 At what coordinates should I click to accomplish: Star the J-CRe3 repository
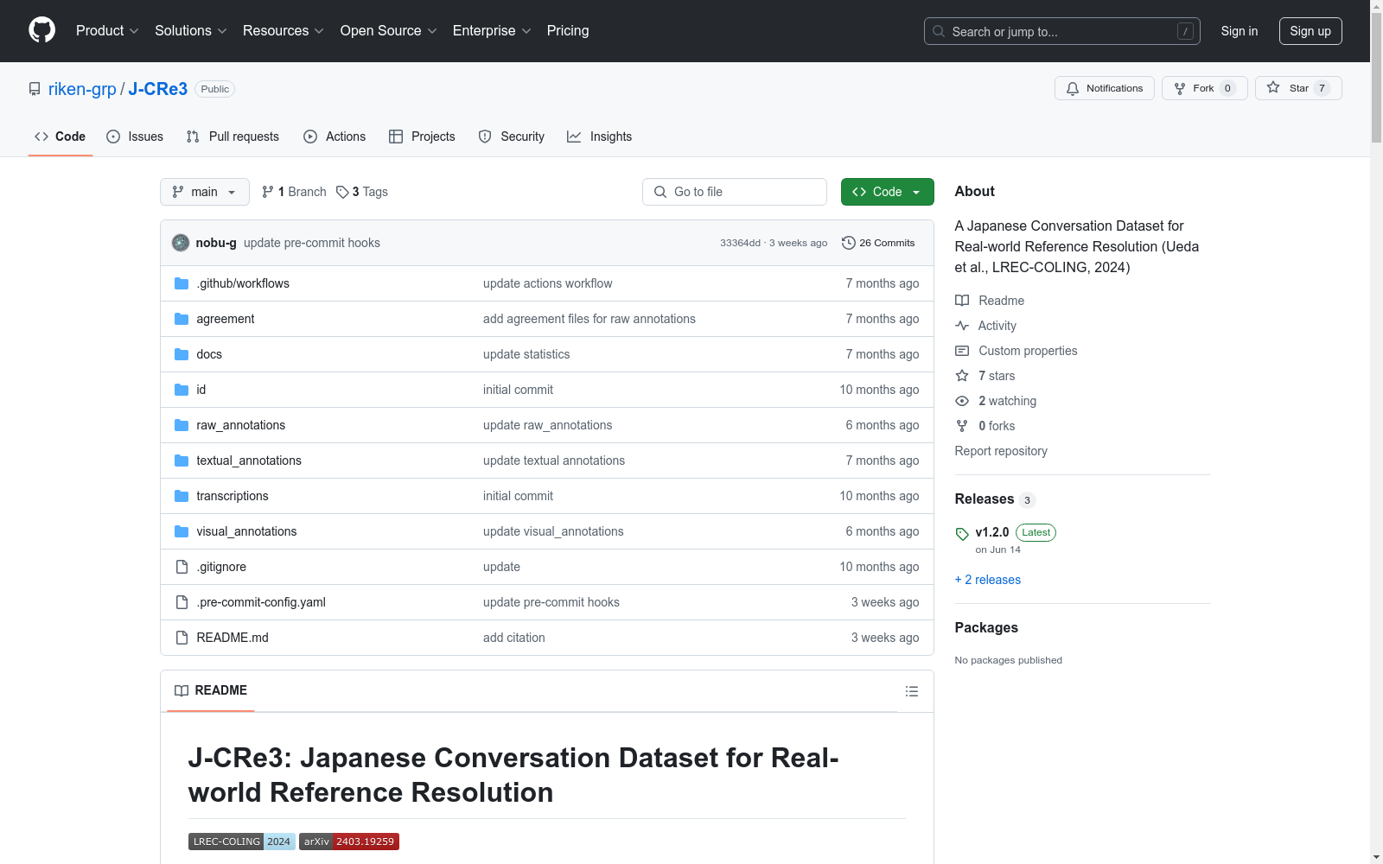pyautogui.click(x=1297, y=88)
